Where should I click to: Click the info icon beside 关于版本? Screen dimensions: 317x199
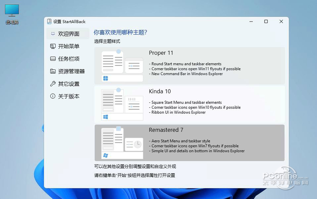pyautogui.click(x=53, y=96)
